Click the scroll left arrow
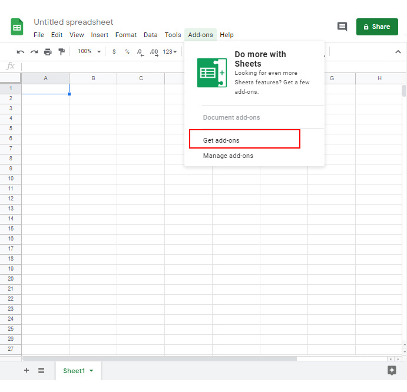Viewport: 407px width, 392px height. [391, 359]
